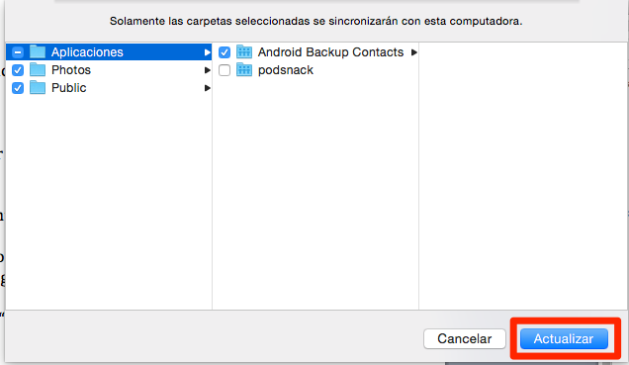Screen dimensions: 629x365
Task: Select the Photos row label
Action: (71, 70)
